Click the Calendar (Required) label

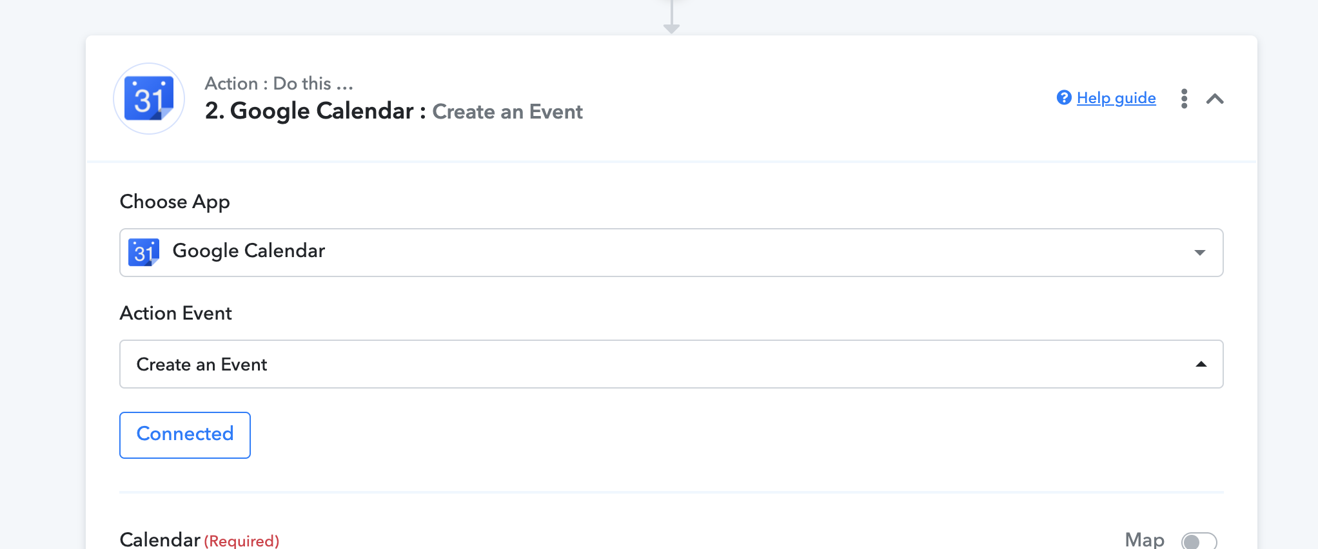200,539
